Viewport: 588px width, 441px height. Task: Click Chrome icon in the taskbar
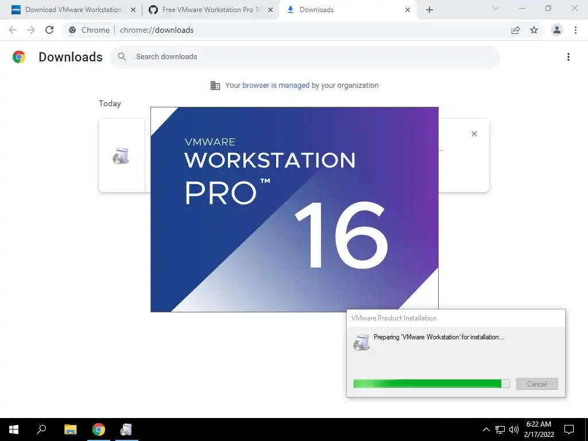click(x=99, y=430)
